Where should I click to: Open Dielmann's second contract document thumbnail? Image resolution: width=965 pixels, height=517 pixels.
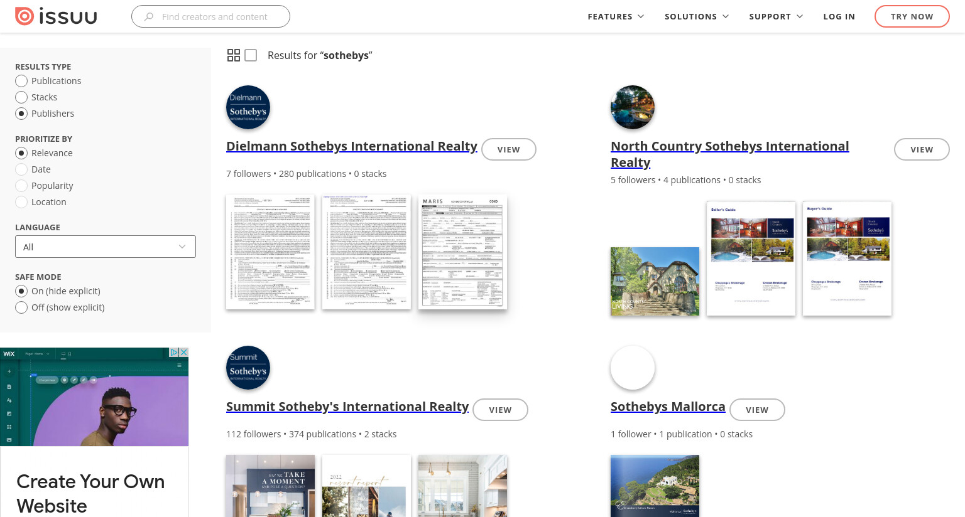(366, 252)
